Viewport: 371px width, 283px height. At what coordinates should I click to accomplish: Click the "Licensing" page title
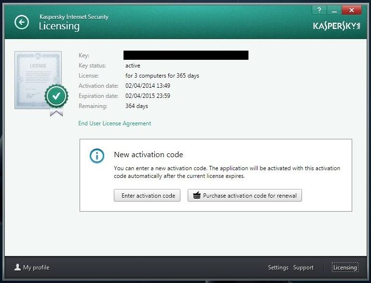[59, 26]
